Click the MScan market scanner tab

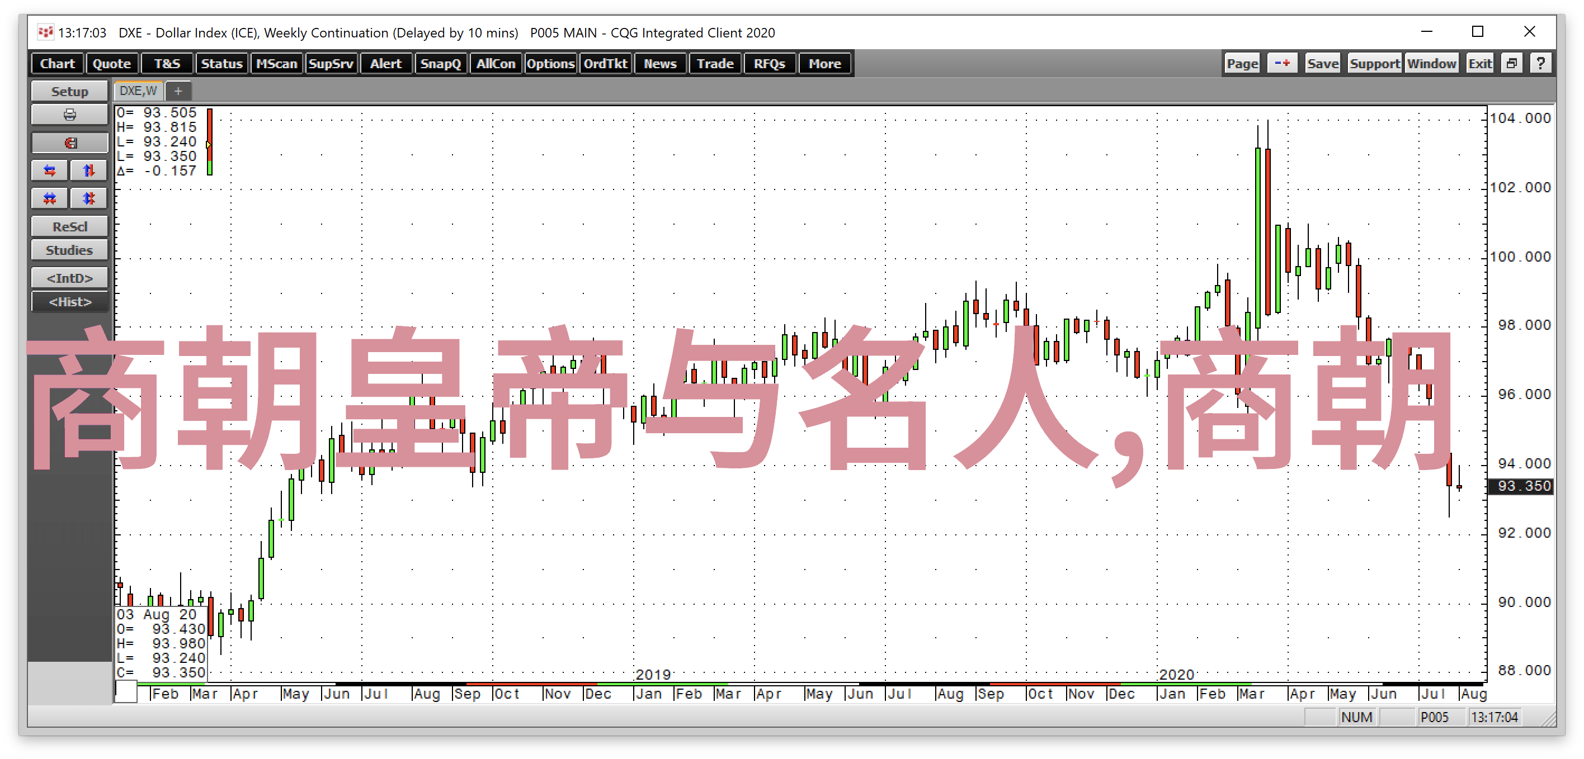pyautogui.click(x=278, y=65)
